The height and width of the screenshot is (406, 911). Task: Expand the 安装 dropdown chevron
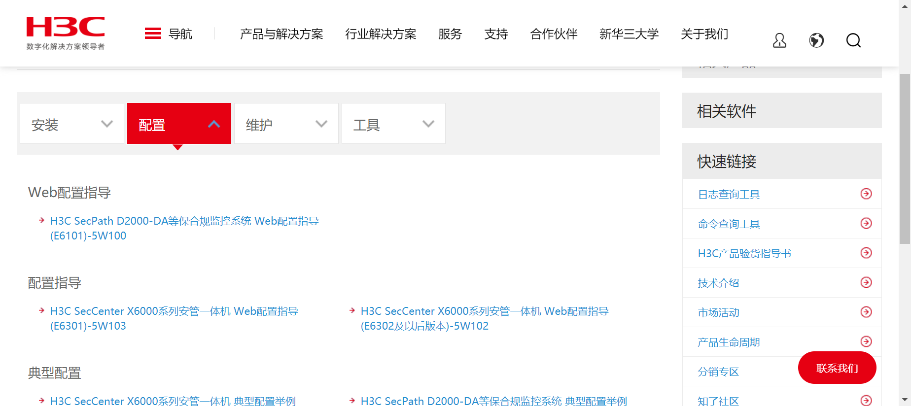(x=107, y=124)
